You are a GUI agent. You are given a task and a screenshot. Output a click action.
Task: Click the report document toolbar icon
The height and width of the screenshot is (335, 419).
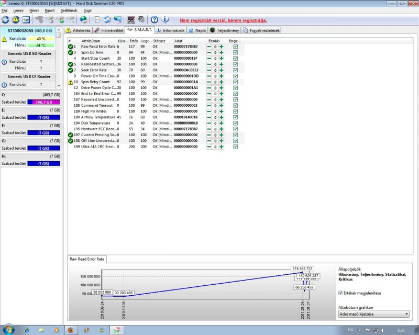(x=97, y=19)
